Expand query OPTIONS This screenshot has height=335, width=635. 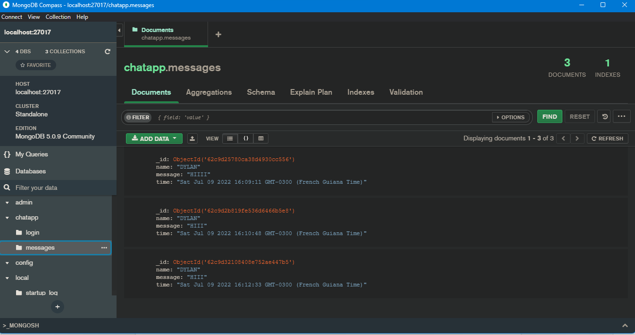pyautogui.click(x=510, y=117)
